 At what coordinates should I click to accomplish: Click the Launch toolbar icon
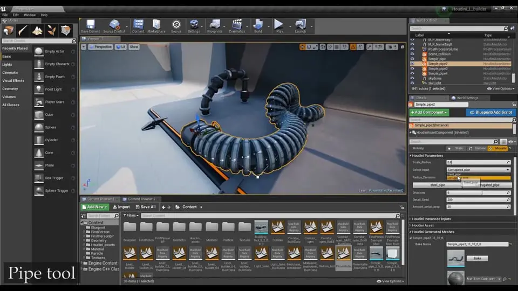click(301, 26)
